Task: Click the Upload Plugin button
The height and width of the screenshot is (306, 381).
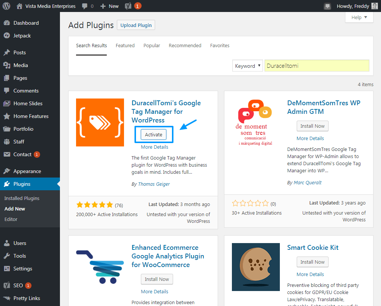Action: 136,25
